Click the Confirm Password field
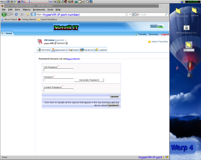 [x=58, y=90]
